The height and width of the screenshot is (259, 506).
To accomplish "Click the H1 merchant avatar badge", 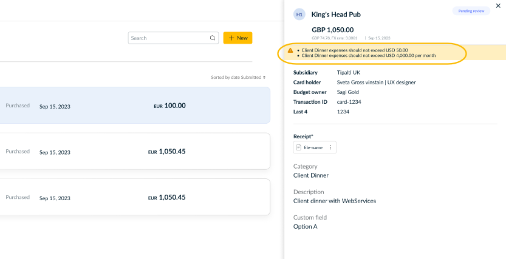I will click(x=299, y=15).
